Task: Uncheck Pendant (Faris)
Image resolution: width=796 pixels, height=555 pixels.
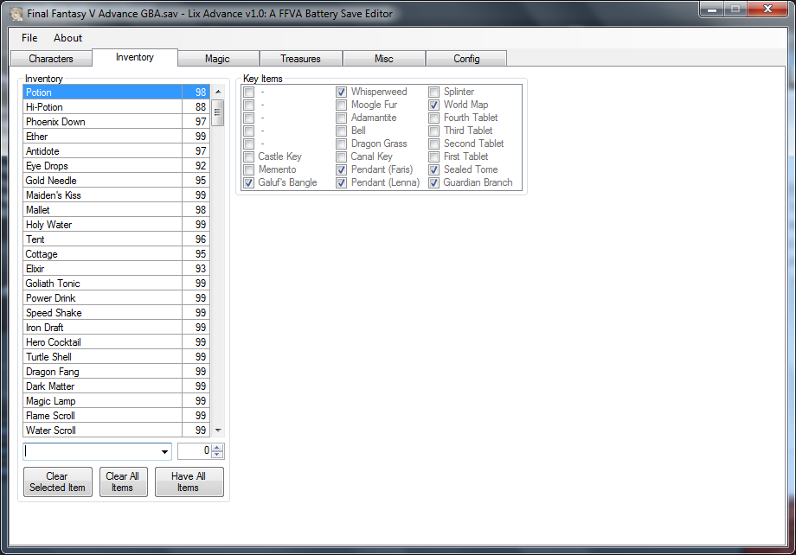Action: click(x=341, y=170)
